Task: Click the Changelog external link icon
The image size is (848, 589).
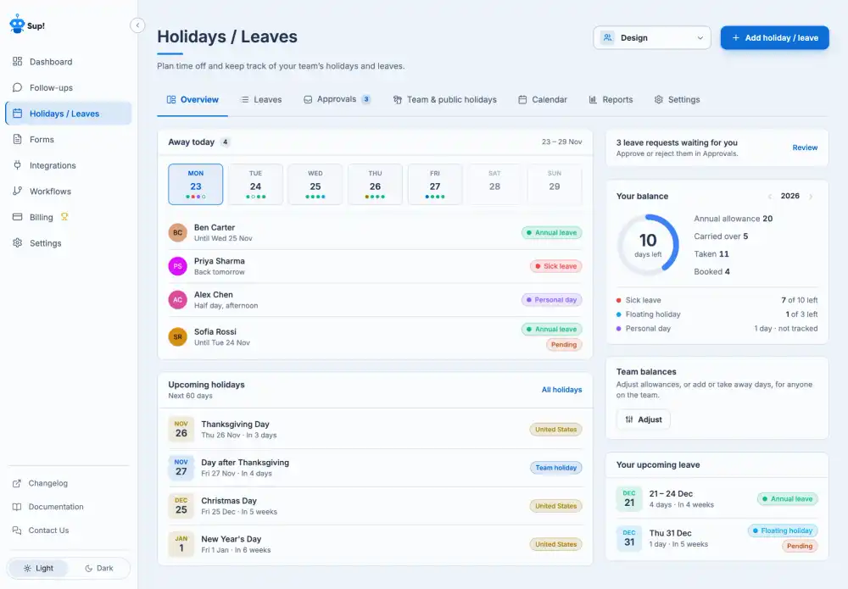Action: click(17, 483)
